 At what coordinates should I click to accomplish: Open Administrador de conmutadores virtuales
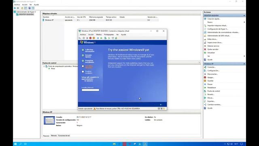pos(223,32)
